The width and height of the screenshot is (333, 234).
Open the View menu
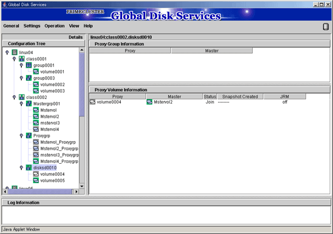pos(74,26)
